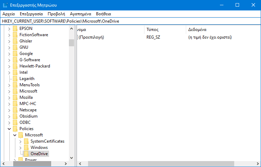
Task: Select the Netscape folder icon
Action: coord(15,110)
